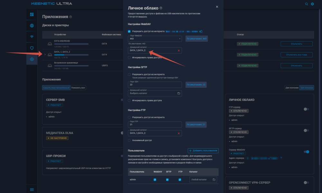322x193 pixels.
Task: Turn on the FTP server switch
Action: 306,109
